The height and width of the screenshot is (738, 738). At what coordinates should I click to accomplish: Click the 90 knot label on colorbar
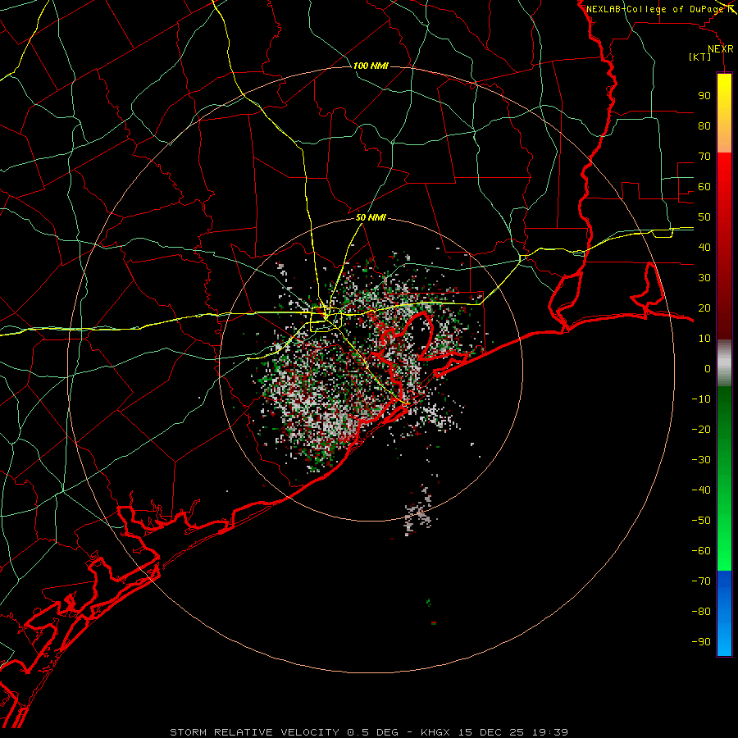704,96
